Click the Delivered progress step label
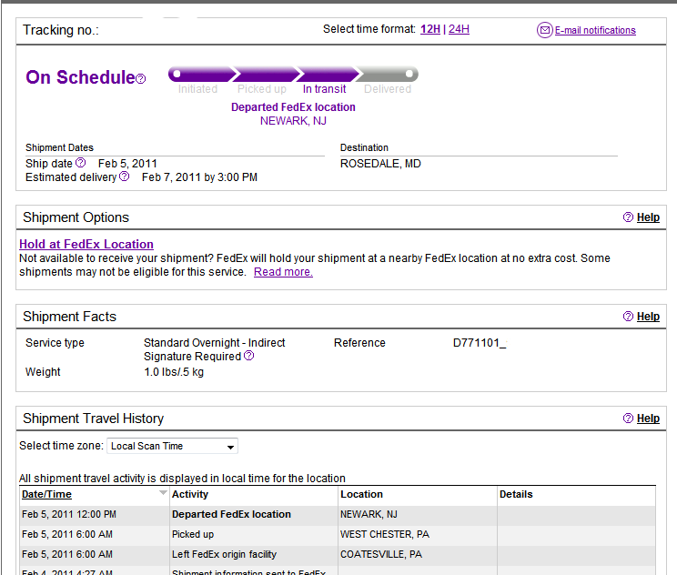Screen dimensions: 677x575 [388, 89]
